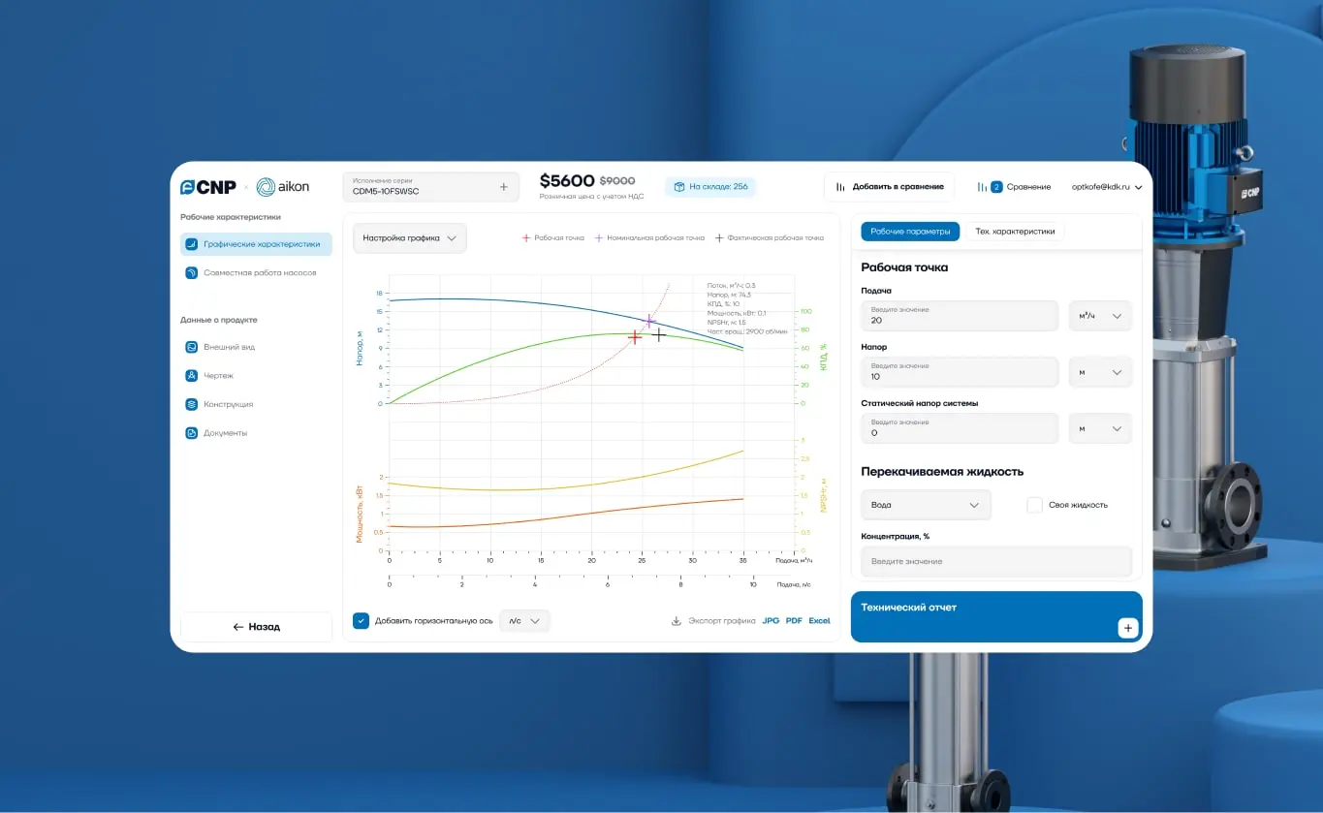This screenshot has width=1323, height=813.
Task: Click the crossed-out $9000 old price
Action: pos(617,181)
